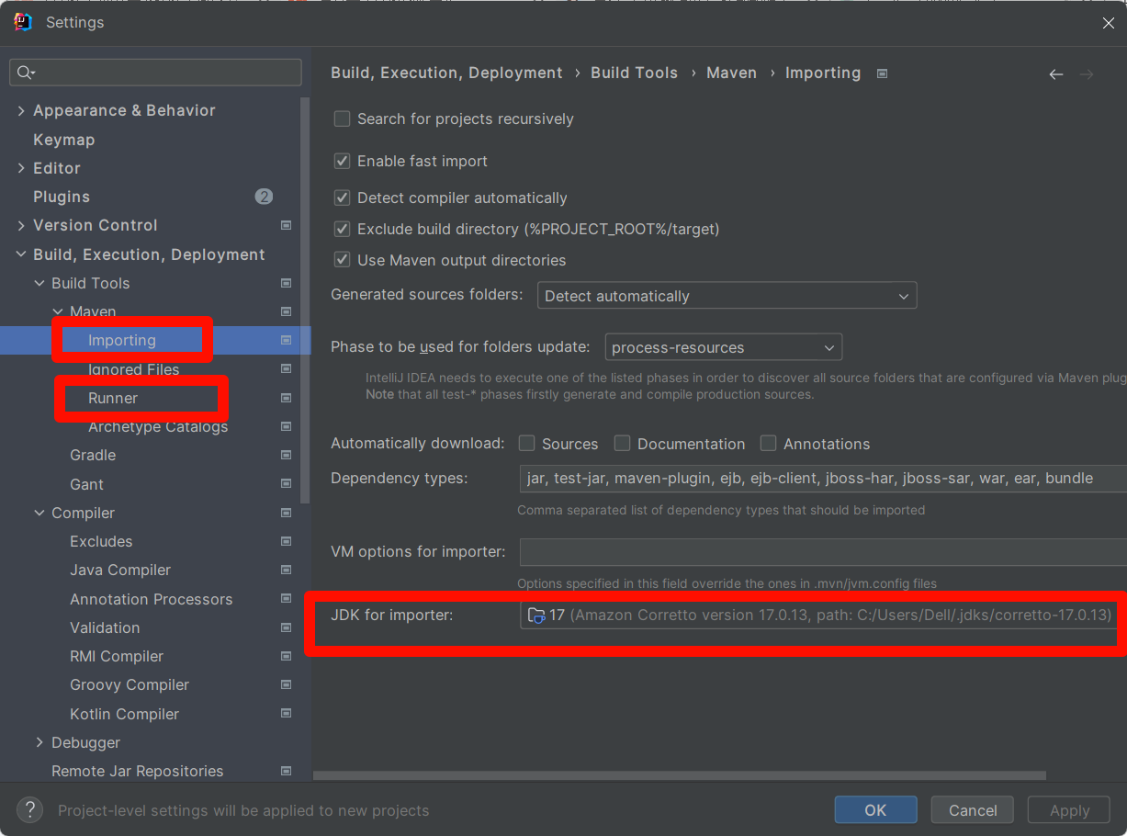Collapse the Build Tools node
Image resolution: width=1127 pixels, height=836 pixels.
pyautogui.click(x=39, y=283)
